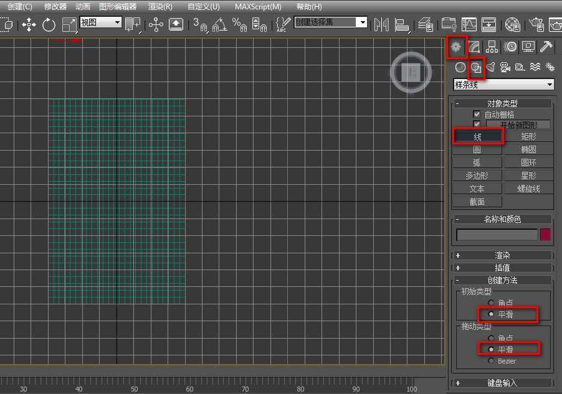Open the Layer Manager icon

(x=426, y=25)
